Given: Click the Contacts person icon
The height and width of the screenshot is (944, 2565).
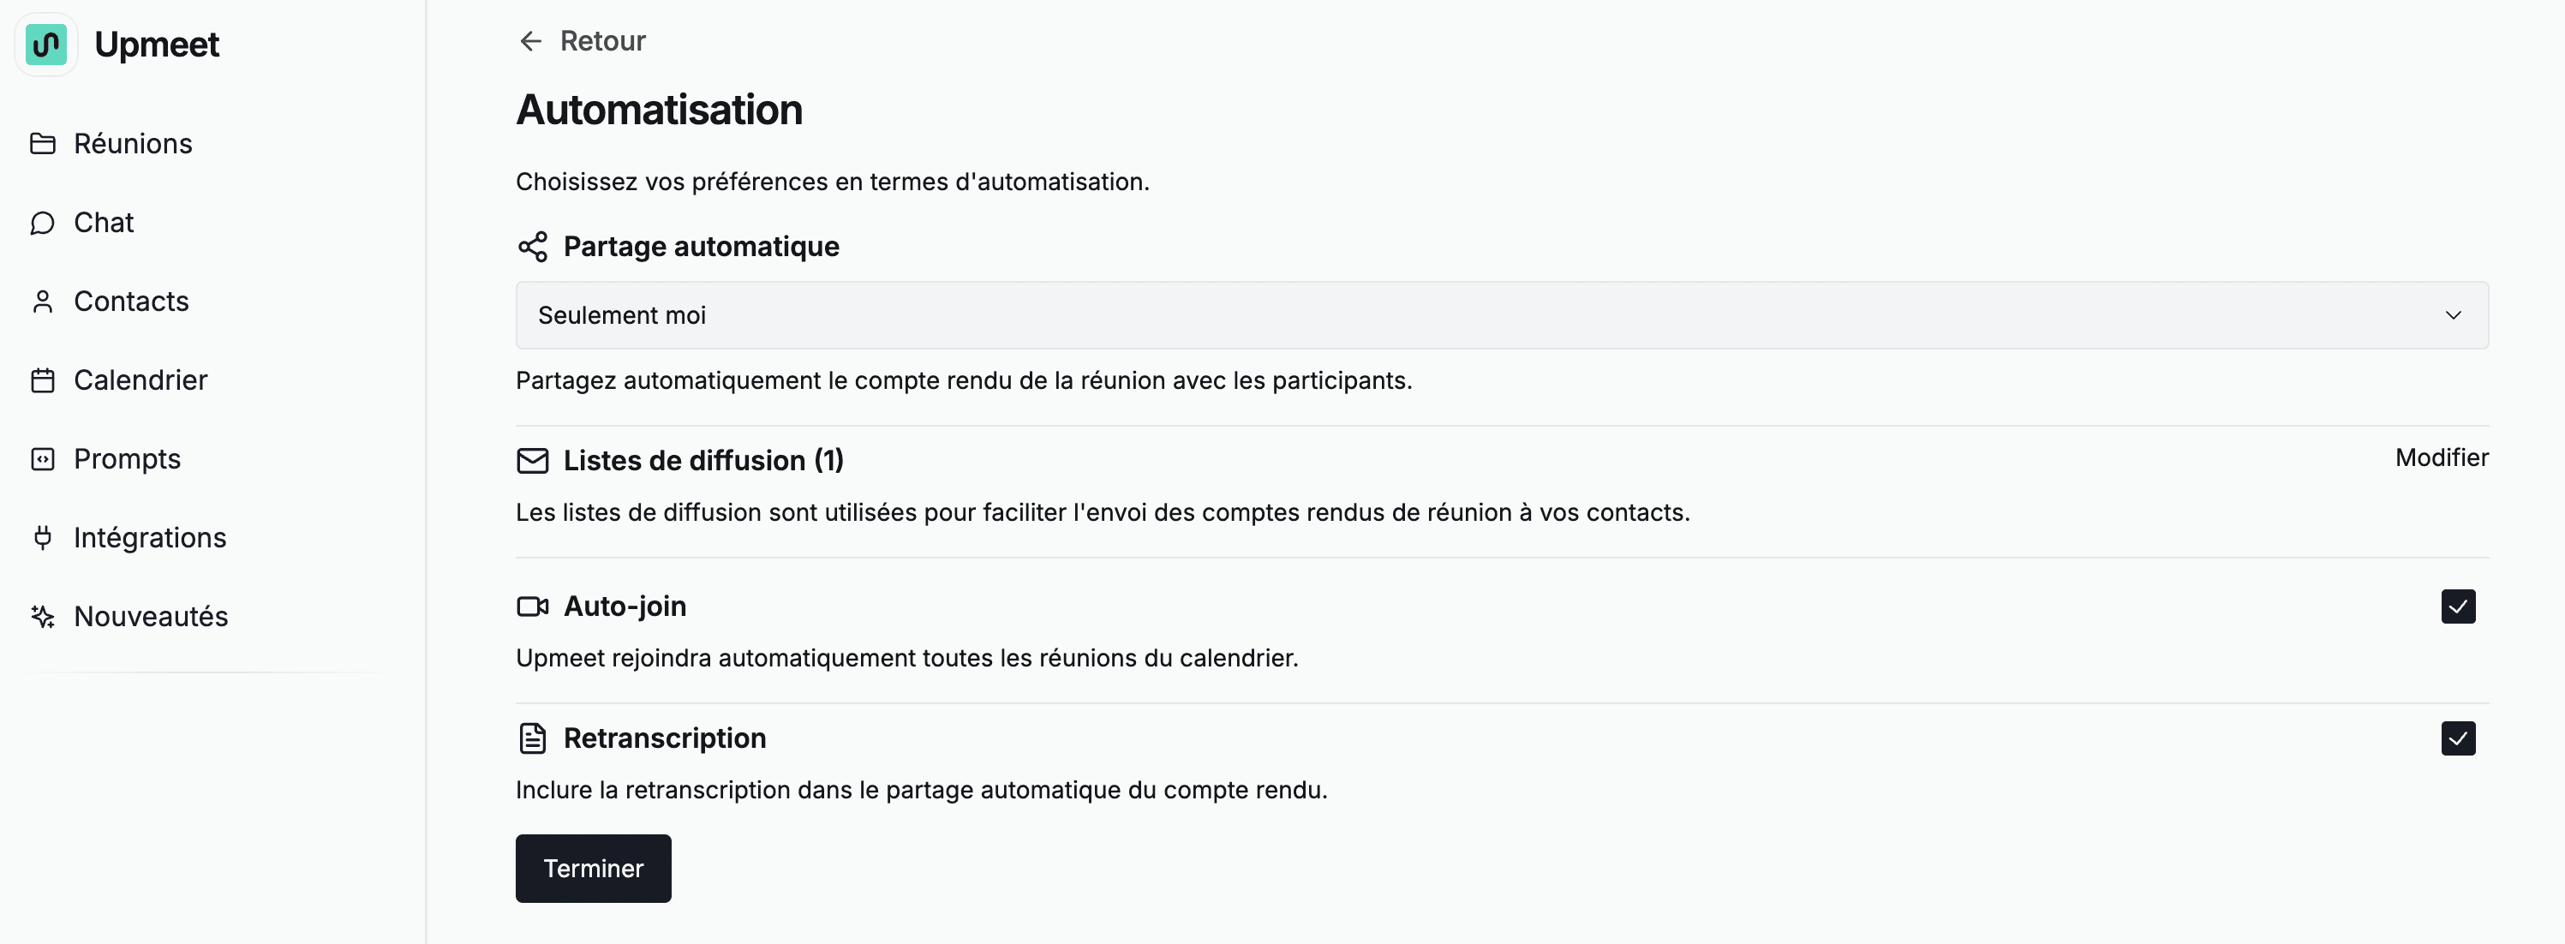Looking at the screenshot, I should click(43, 302).
